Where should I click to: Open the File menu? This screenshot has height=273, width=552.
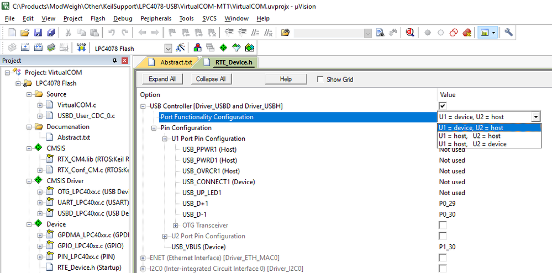(9, 18)
